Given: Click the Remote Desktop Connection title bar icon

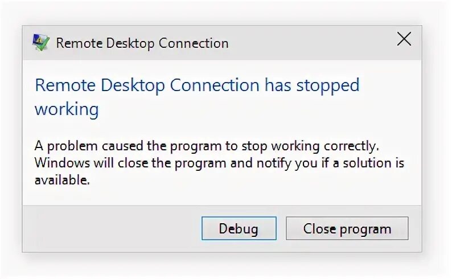Looking at the screenshot, I should [41, 43].
